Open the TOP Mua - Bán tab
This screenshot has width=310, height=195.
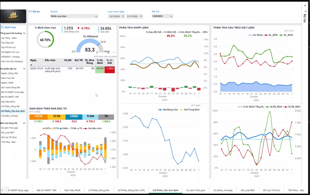click(296, 190)
